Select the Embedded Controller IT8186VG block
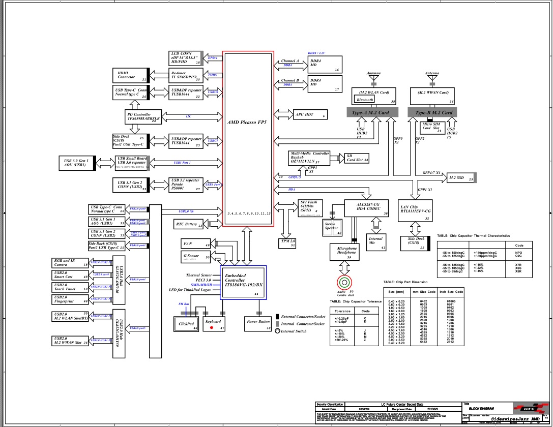553x427 pixels. pyautogui.click(x=243, y=282)
